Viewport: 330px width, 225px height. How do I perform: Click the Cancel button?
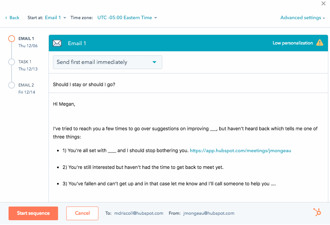pyautogui.click(x=82, y=213)
